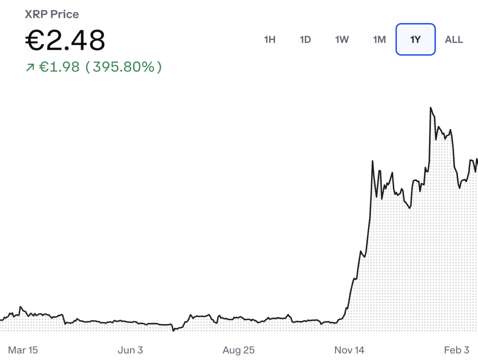Click the Mar 15 date label

[x=23, y=350]
